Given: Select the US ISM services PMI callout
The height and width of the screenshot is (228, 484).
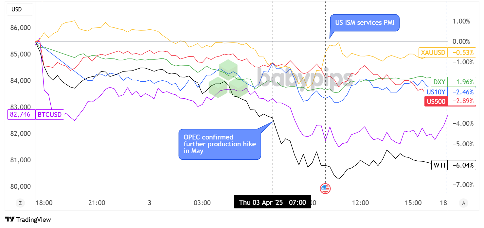Looking at the screenshot, I should (x=364, y=23).
